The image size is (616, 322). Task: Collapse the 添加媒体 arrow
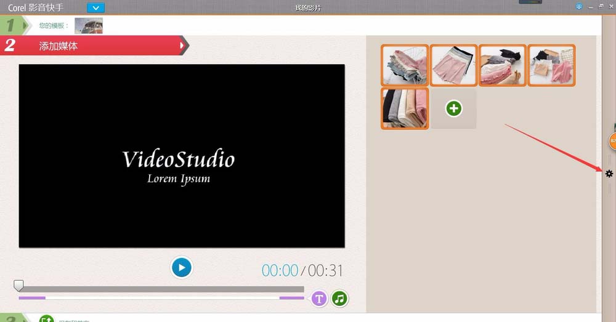pos(182,46)
